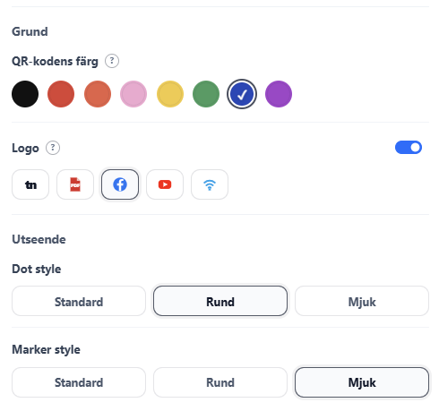Pick the green QR color swatch
Viewport: 439px width, 411px height.
click(206, 94)
